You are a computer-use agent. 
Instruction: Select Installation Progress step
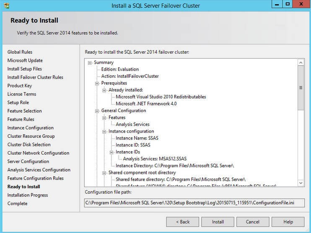click(x=28, y=195)
